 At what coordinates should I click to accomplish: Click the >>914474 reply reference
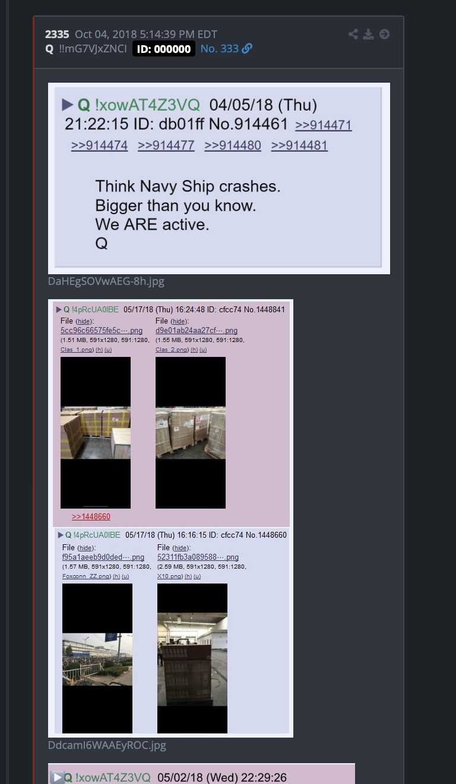coord(99,146)
